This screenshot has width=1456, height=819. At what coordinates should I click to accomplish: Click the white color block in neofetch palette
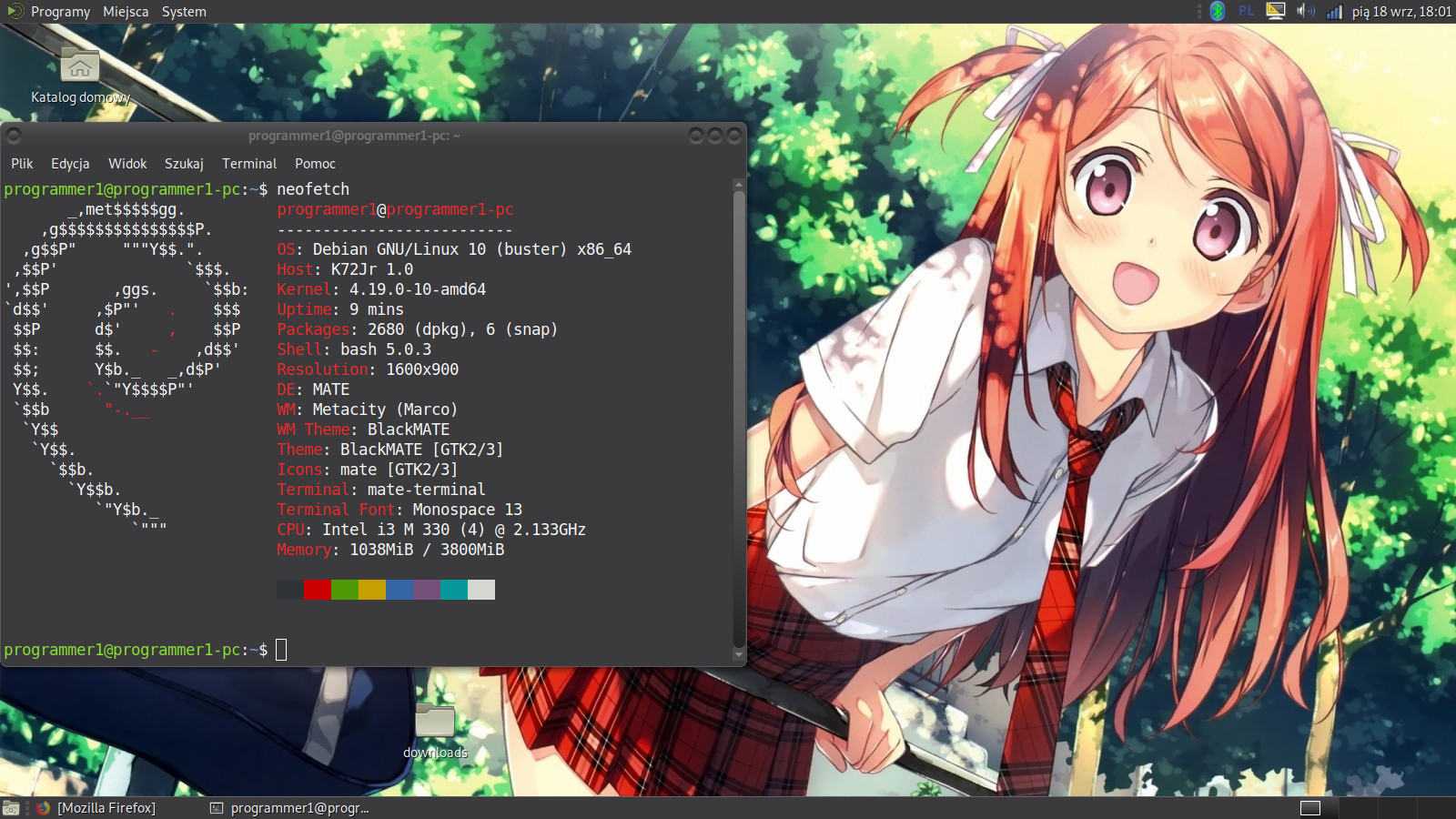481,590
